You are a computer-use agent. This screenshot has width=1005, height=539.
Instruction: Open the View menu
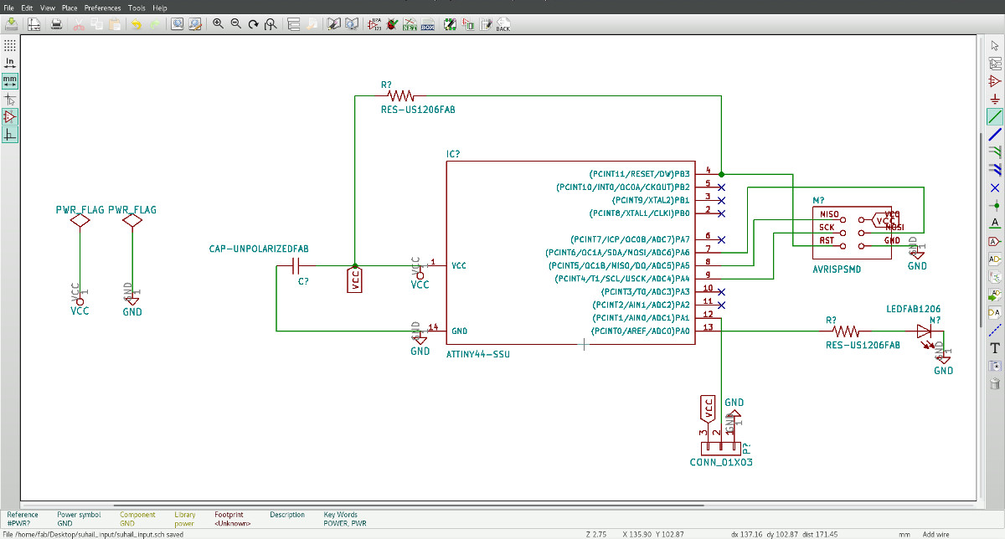[x=48, y=7]
